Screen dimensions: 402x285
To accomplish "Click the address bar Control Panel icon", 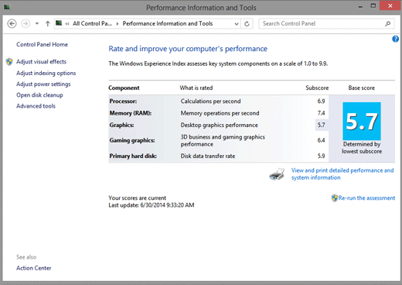I will pos(59,23).
